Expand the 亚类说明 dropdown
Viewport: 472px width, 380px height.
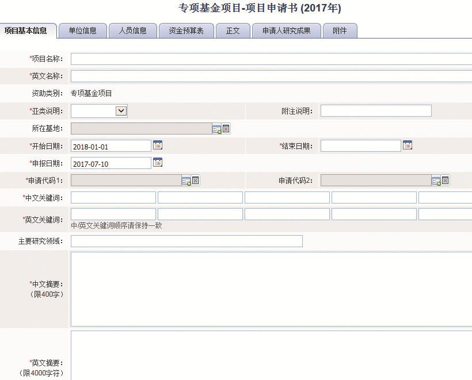pyautogui.click(x=121, y=111)
